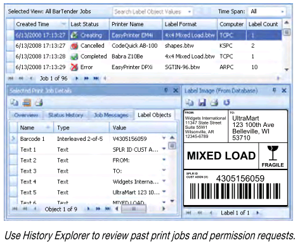
Task: Click the label preview image
Action: (x=235, y=158)
